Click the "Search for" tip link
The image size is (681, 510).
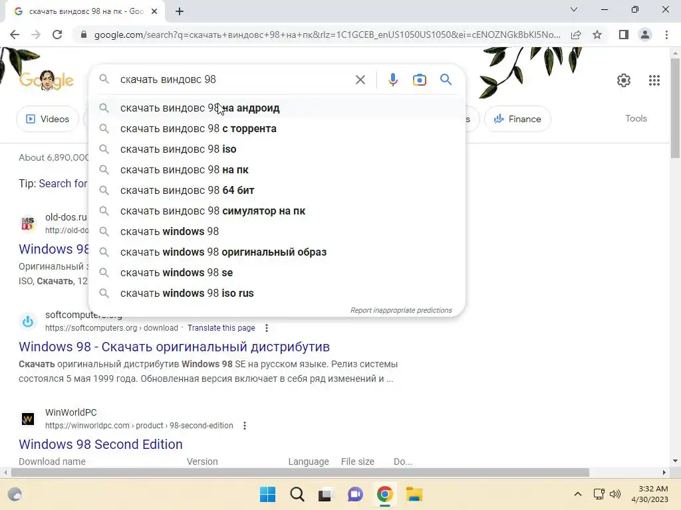(63, 184)
